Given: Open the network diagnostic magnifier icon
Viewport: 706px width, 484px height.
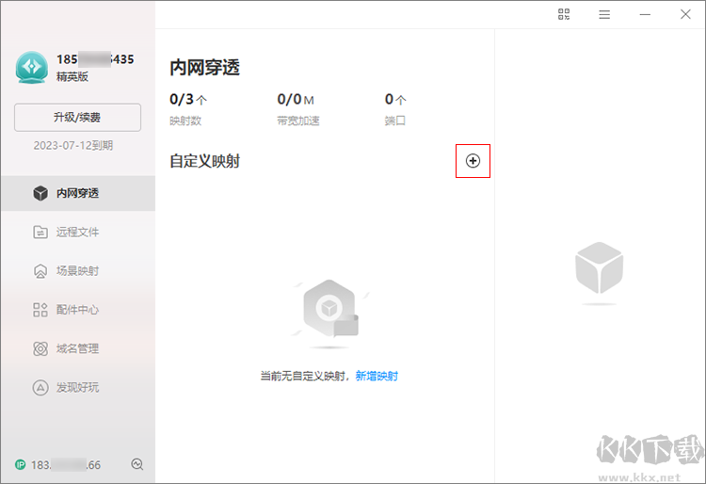Looking at the screenshot, I should pos(137,464).
